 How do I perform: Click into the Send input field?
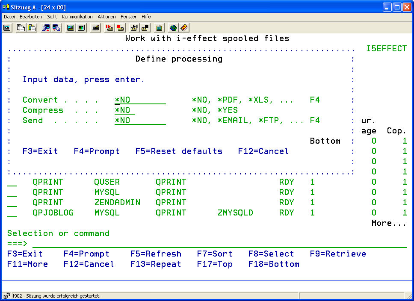140,121
